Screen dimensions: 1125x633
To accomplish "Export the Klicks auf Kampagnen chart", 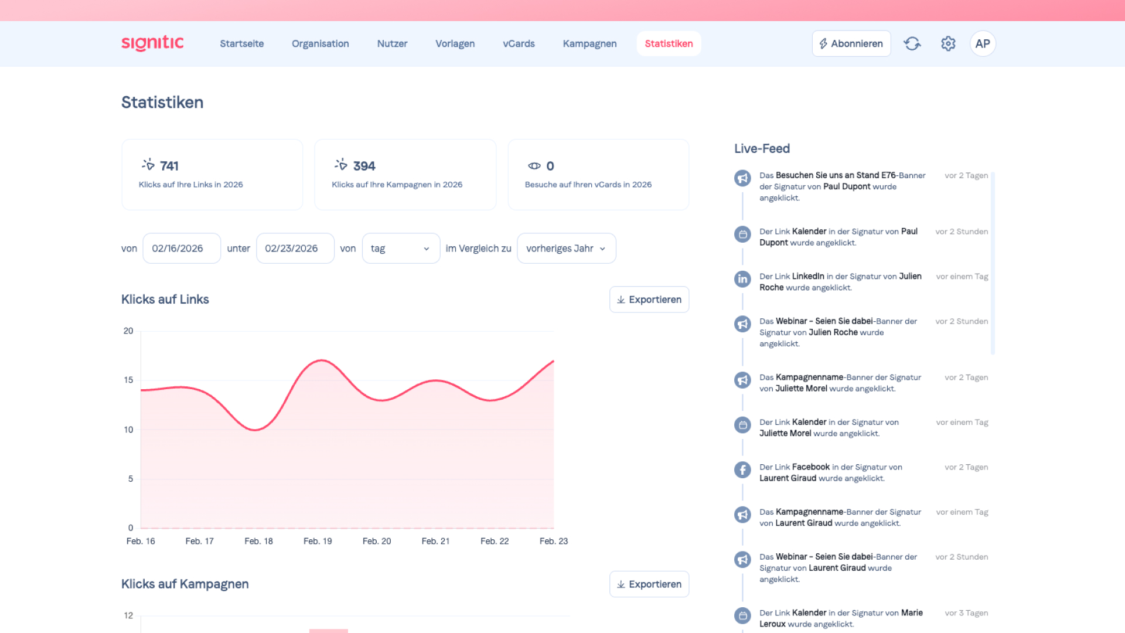I will pos(649,584).
